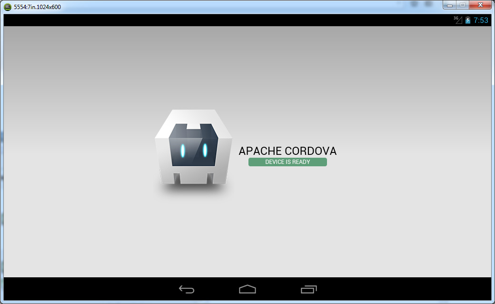Tap the signal strength triangle icon
This screenshot has width=495, height=304.
point(460,20)
